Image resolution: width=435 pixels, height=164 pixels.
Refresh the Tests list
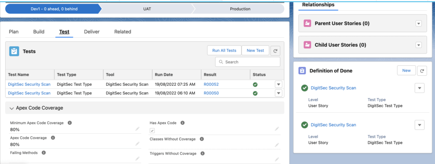(275, 51)
